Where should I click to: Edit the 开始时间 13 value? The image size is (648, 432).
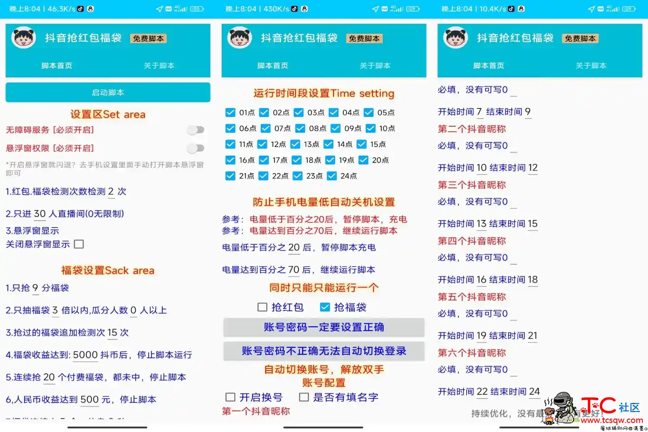481,224
